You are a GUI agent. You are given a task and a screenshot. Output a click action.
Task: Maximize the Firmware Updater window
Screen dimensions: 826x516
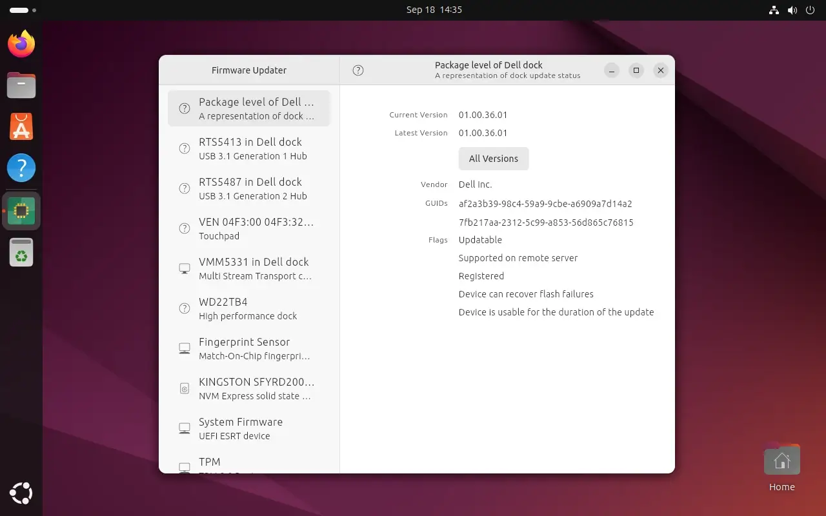click(x=636, y=70)
